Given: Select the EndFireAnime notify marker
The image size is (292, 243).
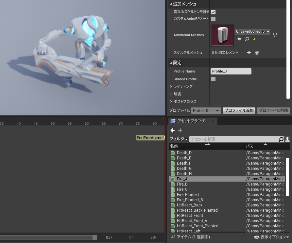Looking at the screenshot, I should 150,138.
